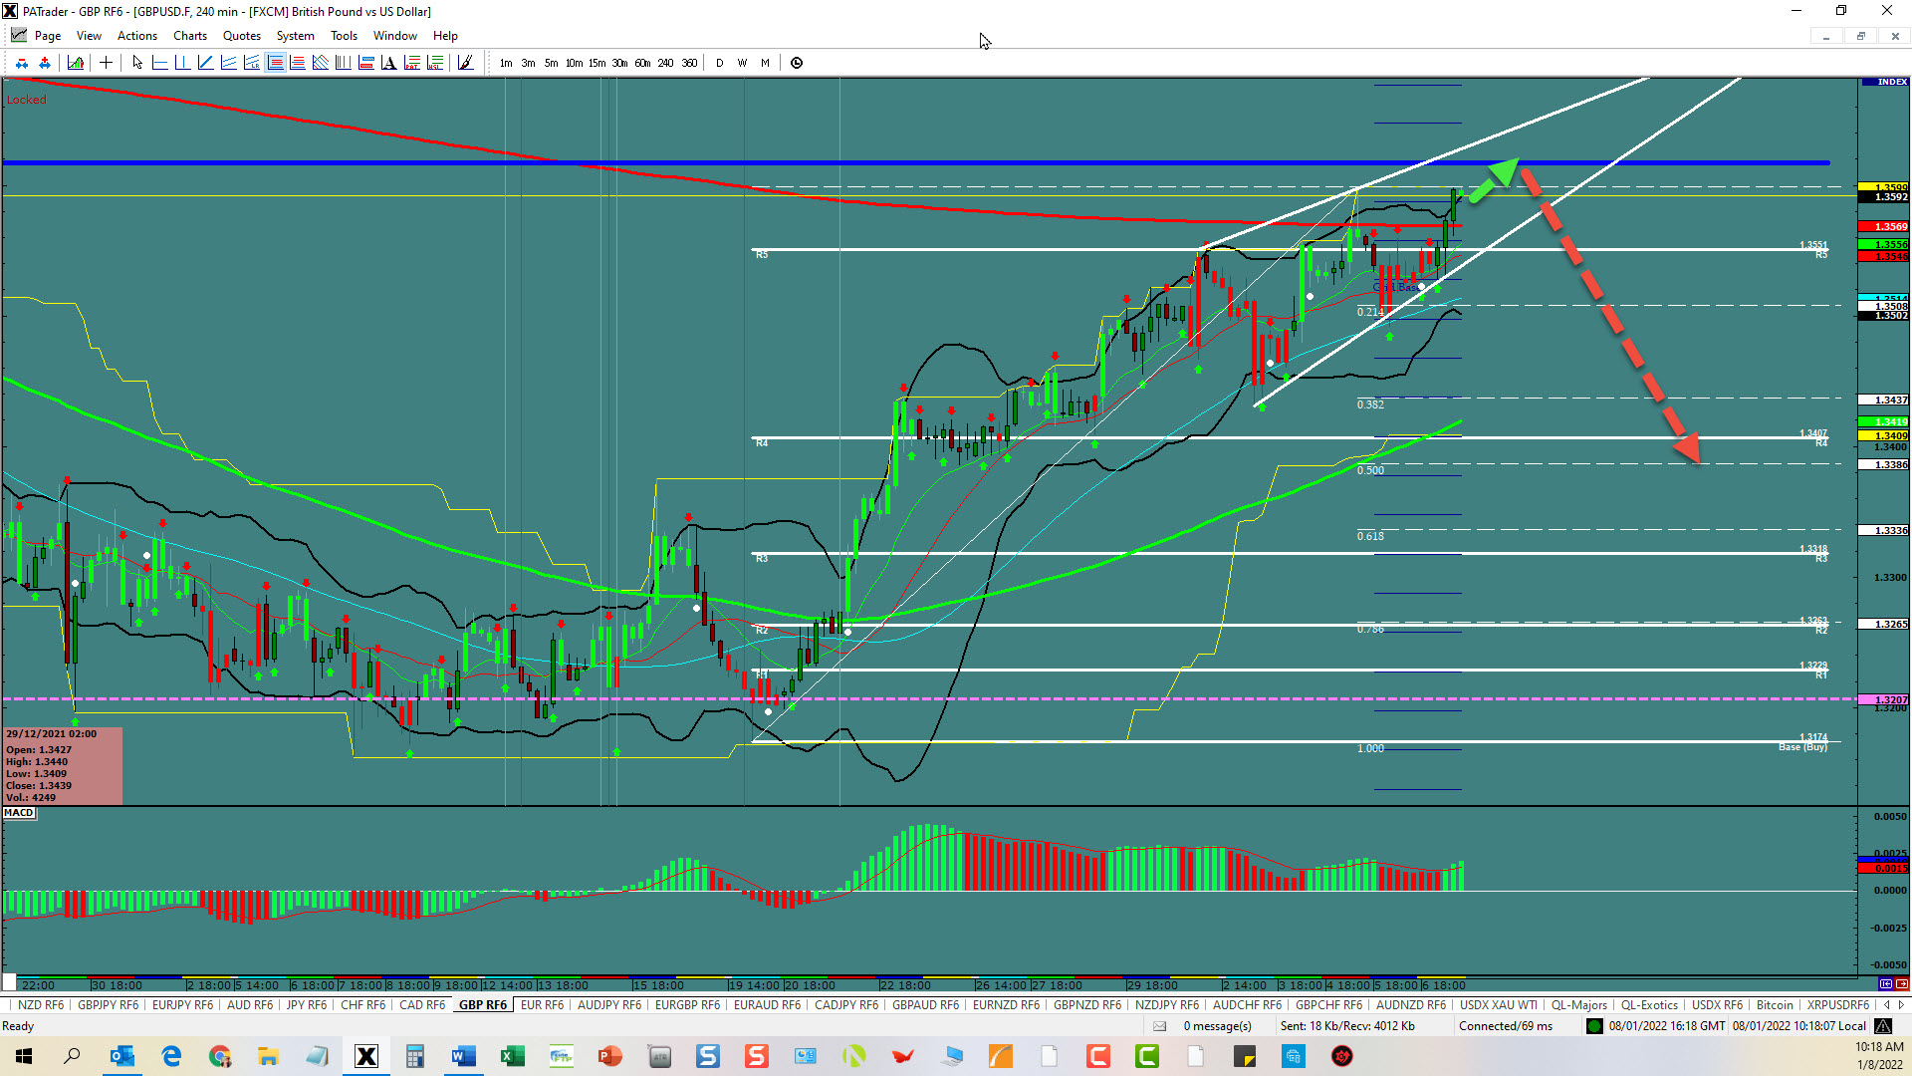Switch to the GBPAUD RF6 tab

tap(925, 1005)
